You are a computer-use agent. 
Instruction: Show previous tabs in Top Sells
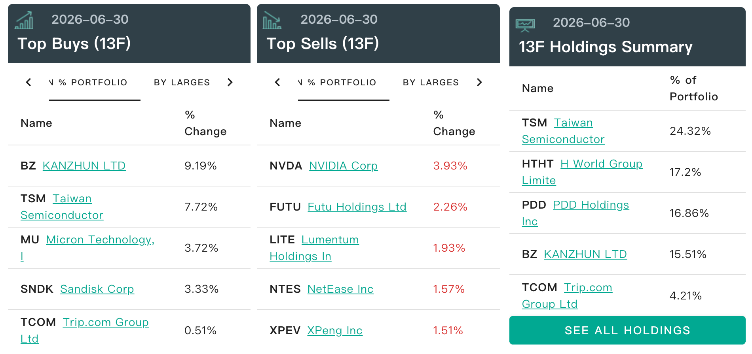coord(277,82)
